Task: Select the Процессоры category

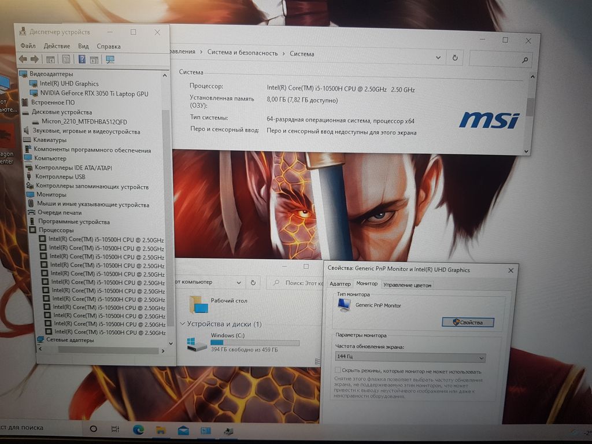Action: [56, 230]
